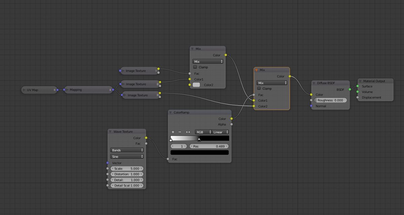
Task: Click Color output socket of orange-selected Mix node
Action: 290,76
